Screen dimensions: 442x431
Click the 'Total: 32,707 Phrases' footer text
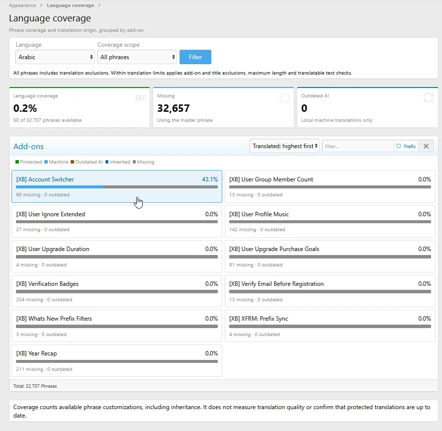coord(35,386)
